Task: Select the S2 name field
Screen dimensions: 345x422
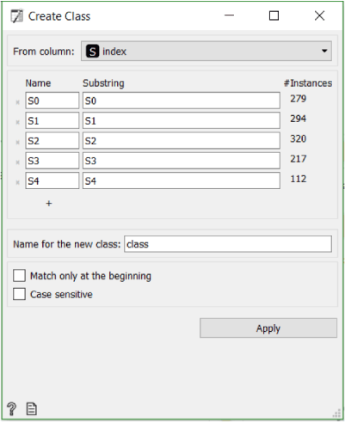Action: coord(52,141)
